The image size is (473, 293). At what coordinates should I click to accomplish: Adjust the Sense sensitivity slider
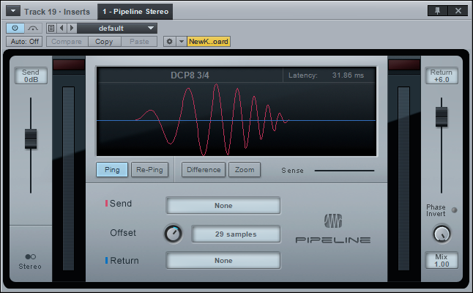pyautogui.click(x=344, y=171)
